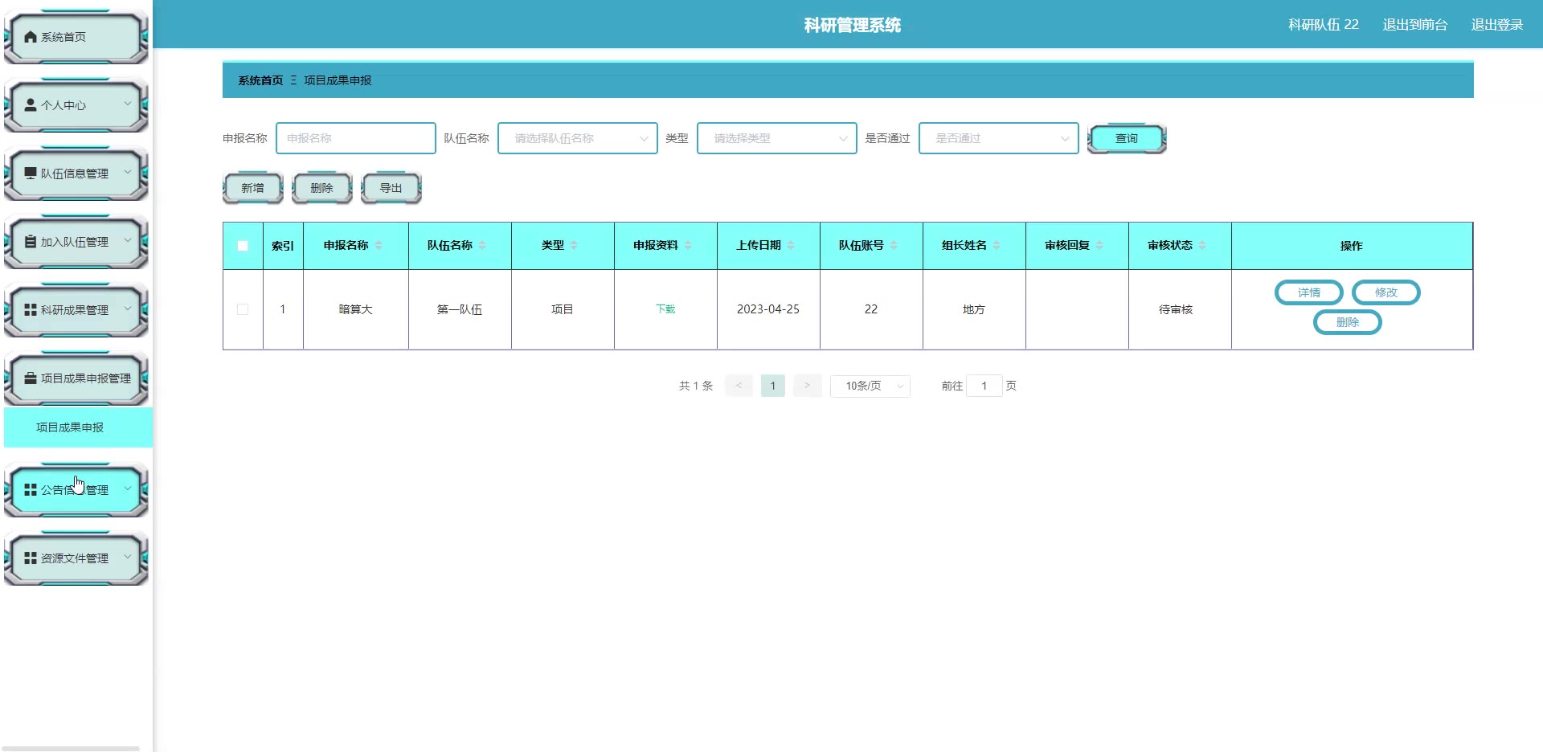
Task: Click 修改 for the 暗算大 row
Action: [x=1386, y=292]
